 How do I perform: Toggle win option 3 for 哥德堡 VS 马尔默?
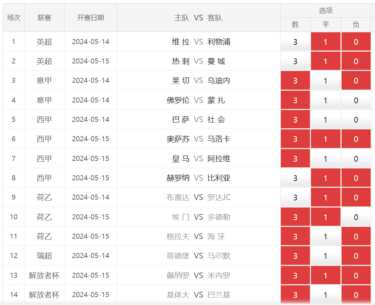[x=295, y=256]
